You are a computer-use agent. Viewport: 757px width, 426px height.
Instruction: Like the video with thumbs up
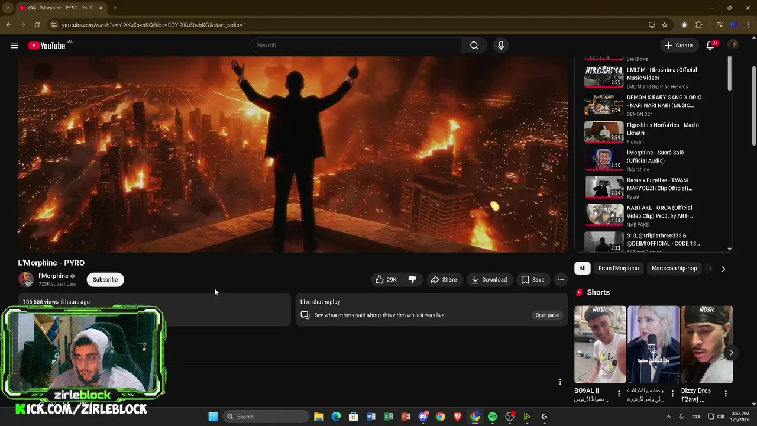click(386, 279)
